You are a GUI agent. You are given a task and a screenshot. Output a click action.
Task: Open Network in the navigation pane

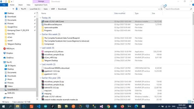click(8, 97)
